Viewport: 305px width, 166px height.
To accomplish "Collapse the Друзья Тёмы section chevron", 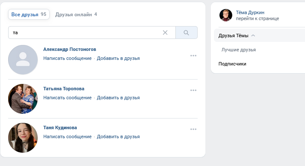I will coord(253,36).
